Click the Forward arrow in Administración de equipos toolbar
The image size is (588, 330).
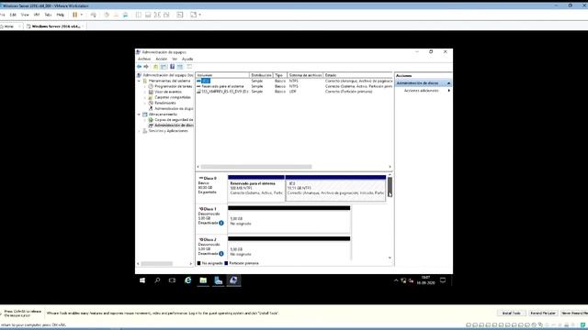point(146,67)
